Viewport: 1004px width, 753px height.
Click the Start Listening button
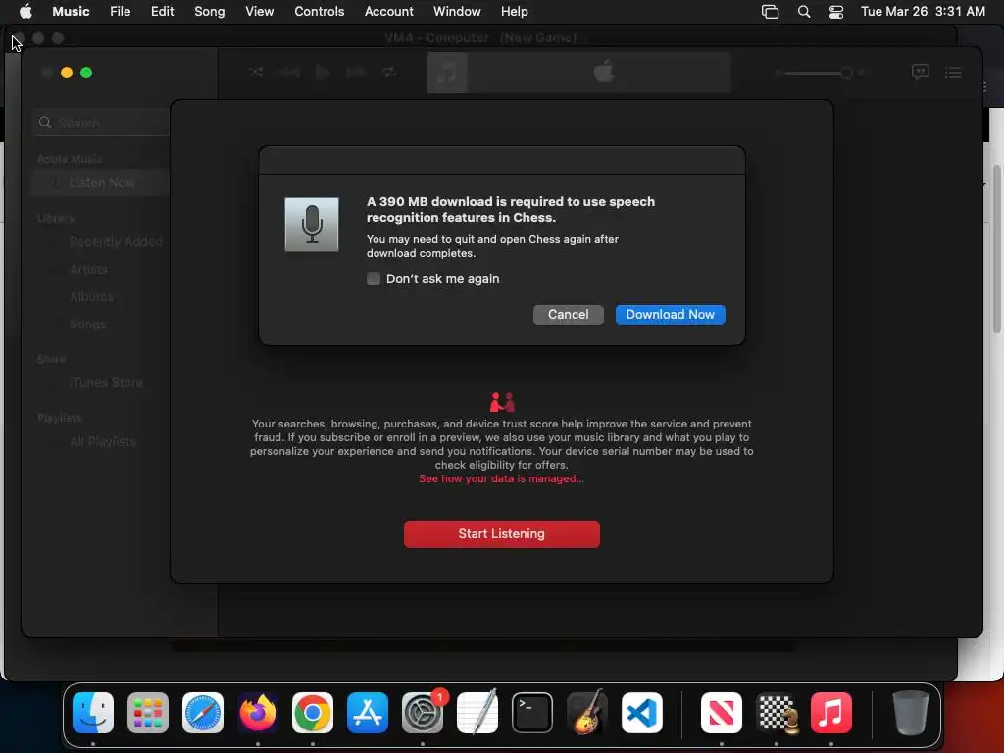501,534
